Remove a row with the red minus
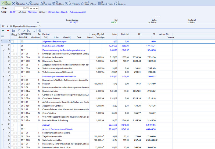 8,31
